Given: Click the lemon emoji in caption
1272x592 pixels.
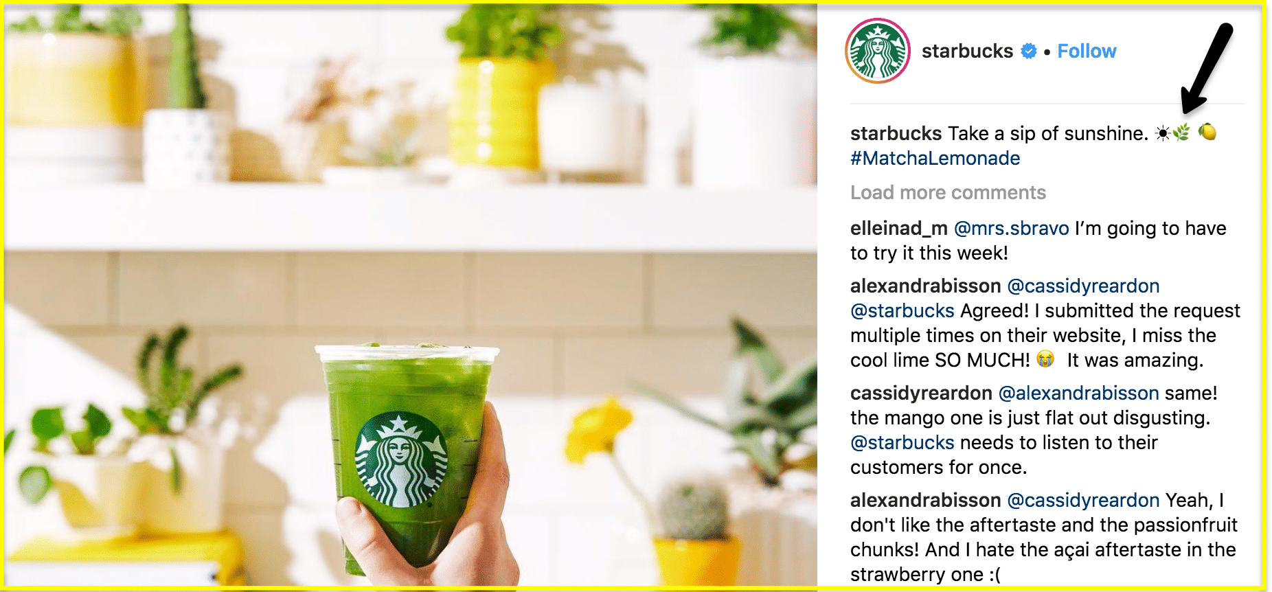Looking at the screenshot, I should click(x=1207, y=131).
